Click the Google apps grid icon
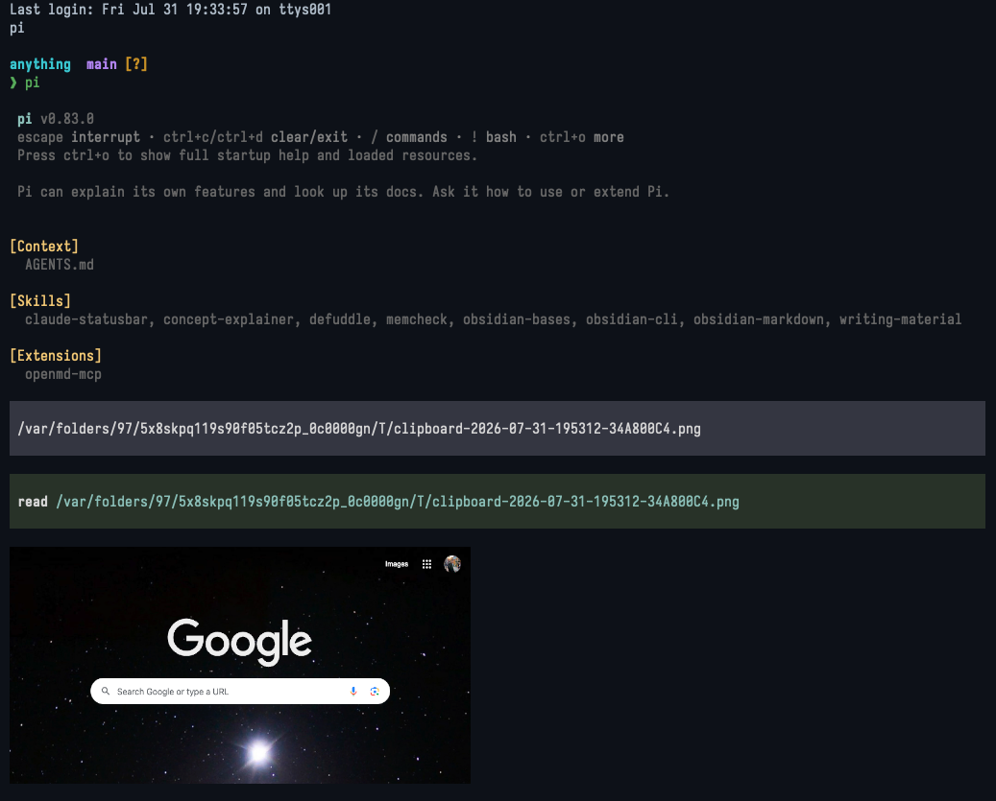 point(426,564)
